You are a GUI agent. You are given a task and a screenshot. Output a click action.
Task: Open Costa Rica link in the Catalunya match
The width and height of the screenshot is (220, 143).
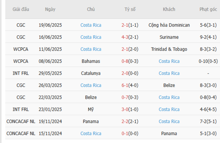(x=169, y=73)
